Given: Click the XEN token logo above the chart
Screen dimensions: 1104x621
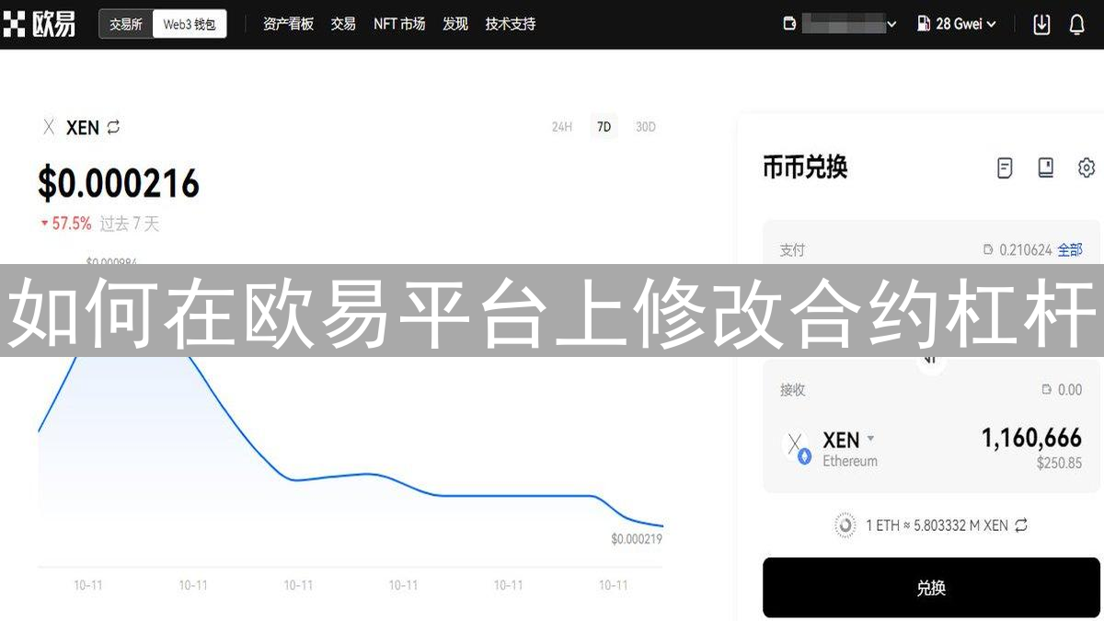Looking at the screenshot, I should (49, 128).
